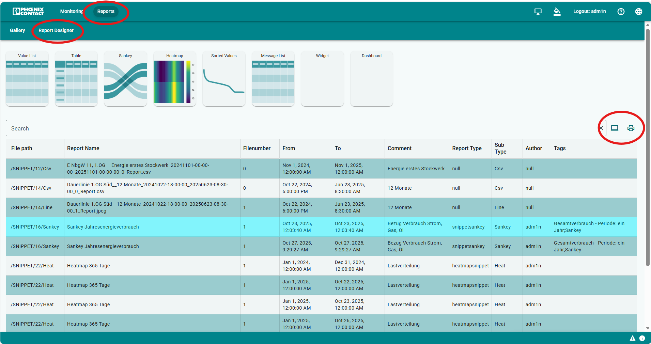Select the Table report template
The height and width of the screenshot is (344, 651).
coord(76,79)
